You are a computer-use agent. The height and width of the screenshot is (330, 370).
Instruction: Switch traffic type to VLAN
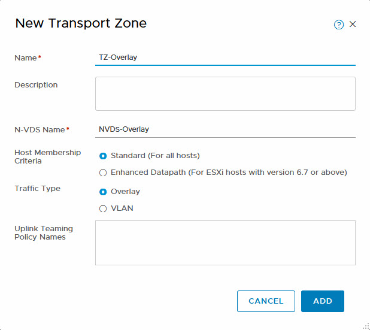104,208
